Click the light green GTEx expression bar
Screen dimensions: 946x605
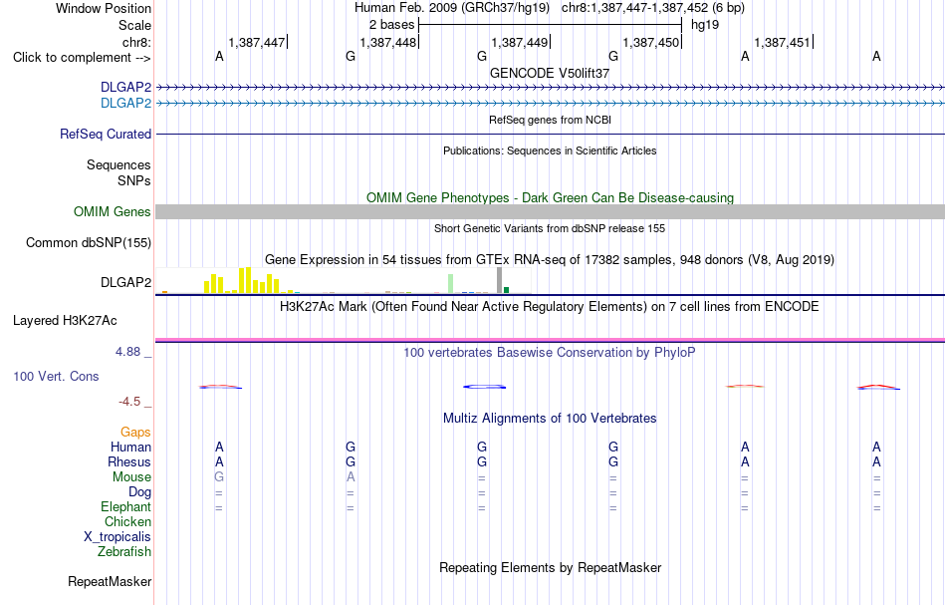tap(451, 284)
